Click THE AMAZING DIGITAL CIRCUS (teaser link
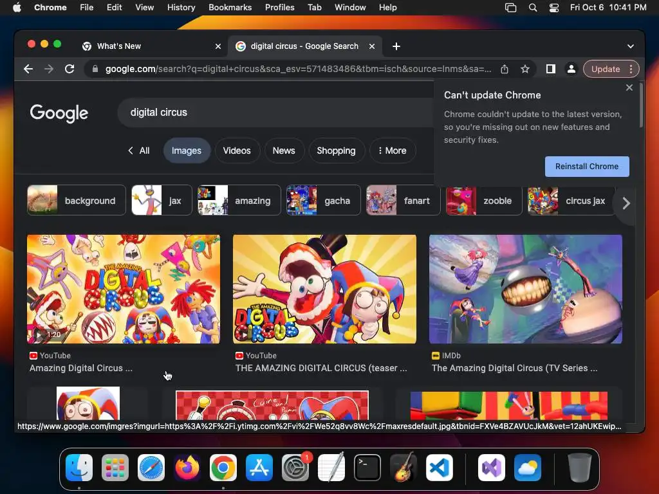Viewport: 659px width, 494px height. (321, 368)
